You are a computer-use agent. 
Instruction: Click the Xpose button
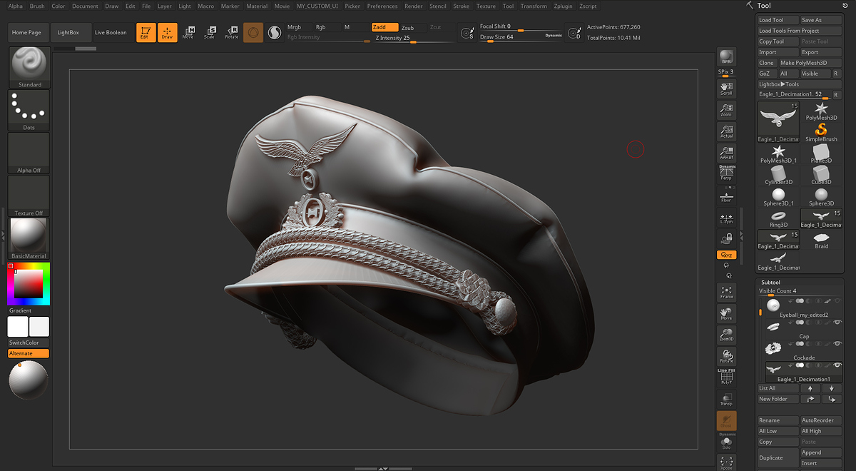point(726,462)
